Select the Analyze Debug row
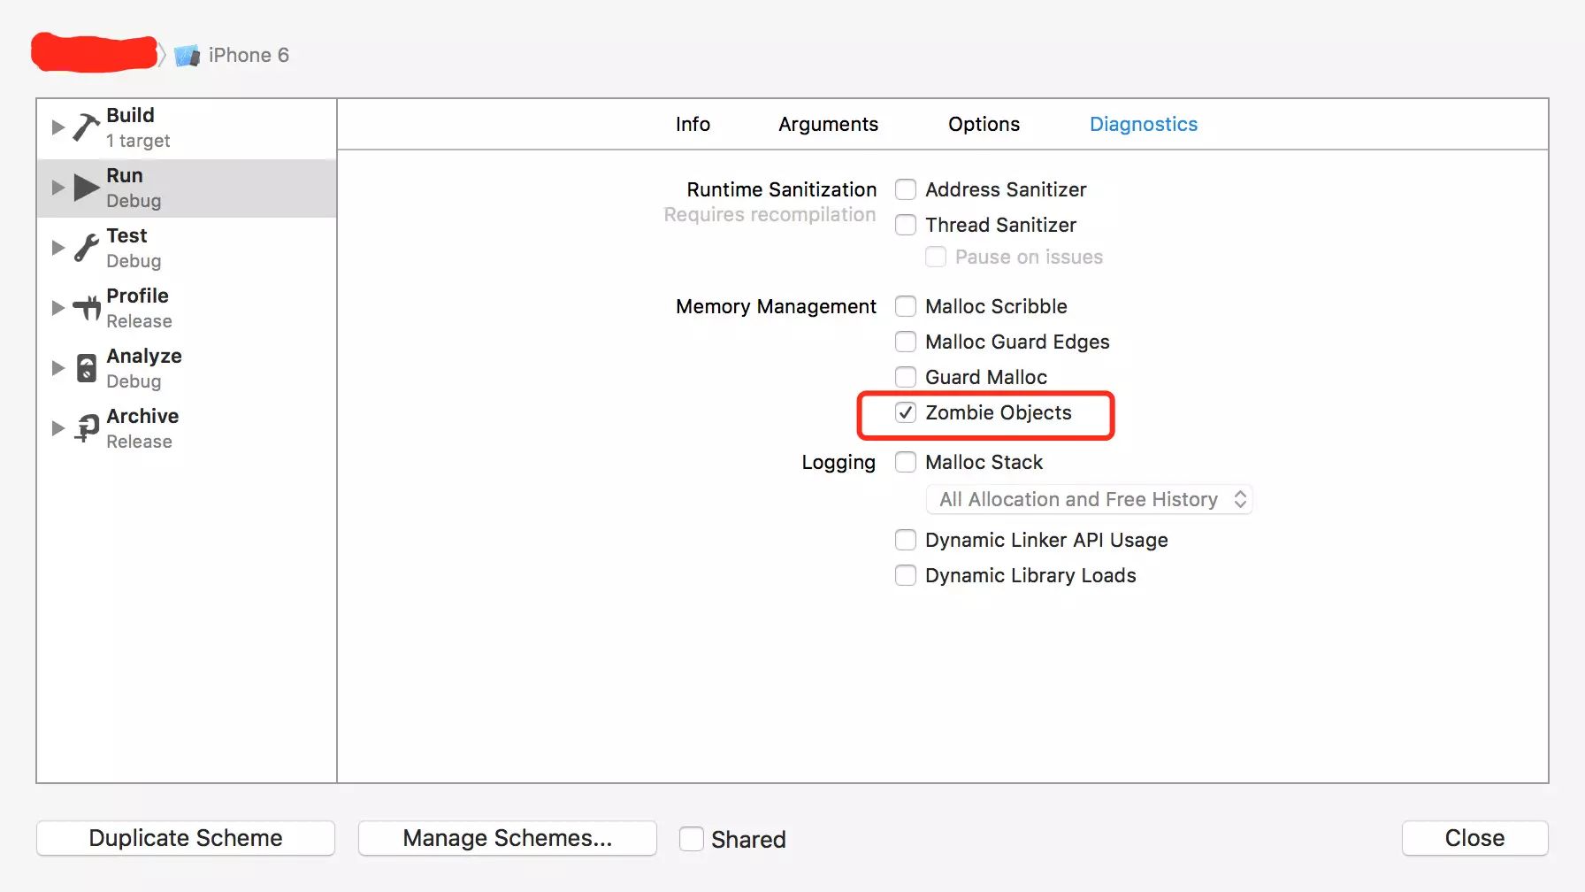 point(187,368)
